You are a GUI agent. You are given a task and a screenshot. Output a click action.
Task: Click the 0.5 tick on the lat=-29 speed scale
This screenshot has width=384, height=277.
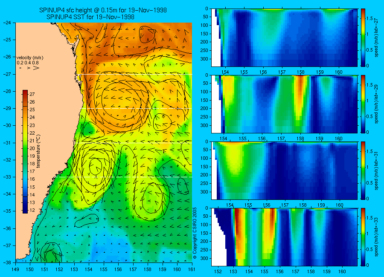click(x=369, y=116)
